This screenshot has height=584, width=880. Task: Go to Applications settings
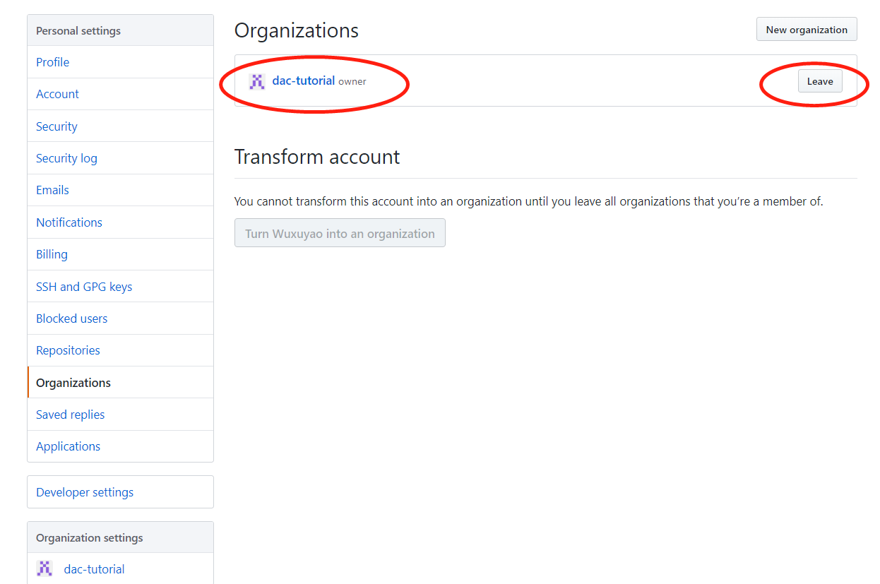[x=68, y=446]
